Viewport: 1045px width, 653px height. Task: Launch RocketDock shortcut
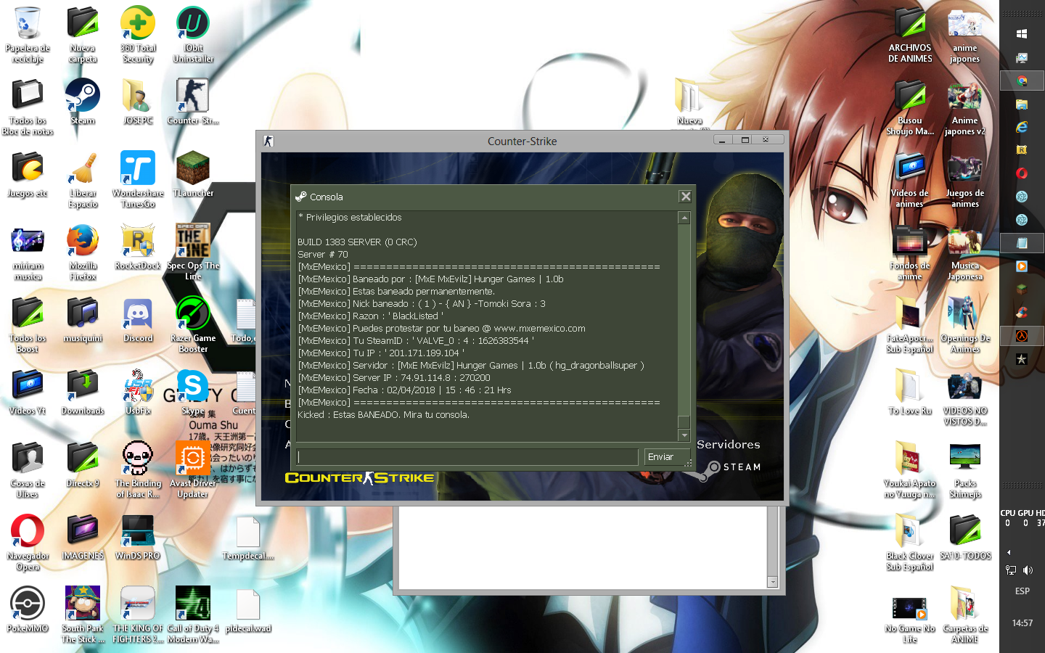[138, 247]
